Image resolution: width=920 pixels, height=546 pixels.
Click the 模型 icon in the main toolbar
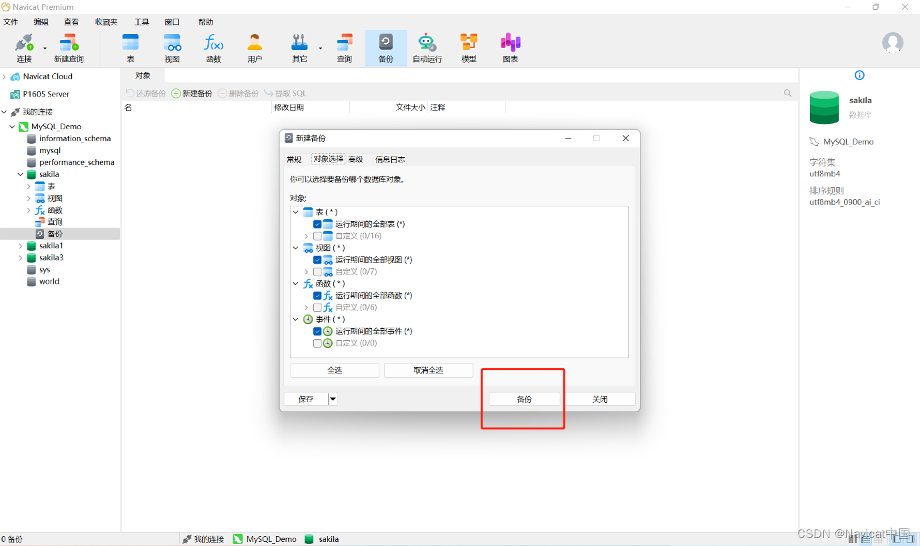(469, 43)
